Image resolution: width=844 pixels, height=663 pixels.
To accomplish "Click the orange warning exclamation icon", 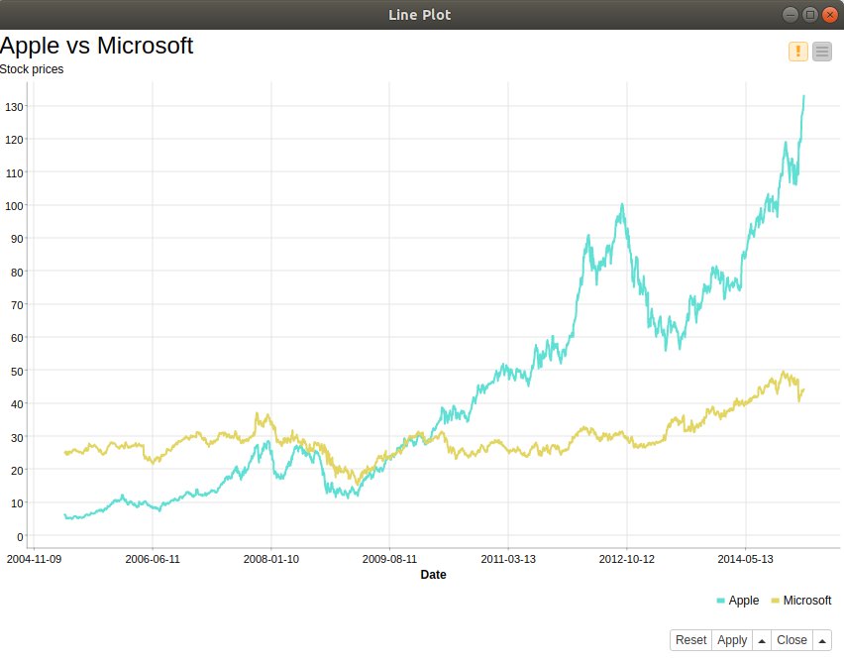I will [x=797, y=52].
